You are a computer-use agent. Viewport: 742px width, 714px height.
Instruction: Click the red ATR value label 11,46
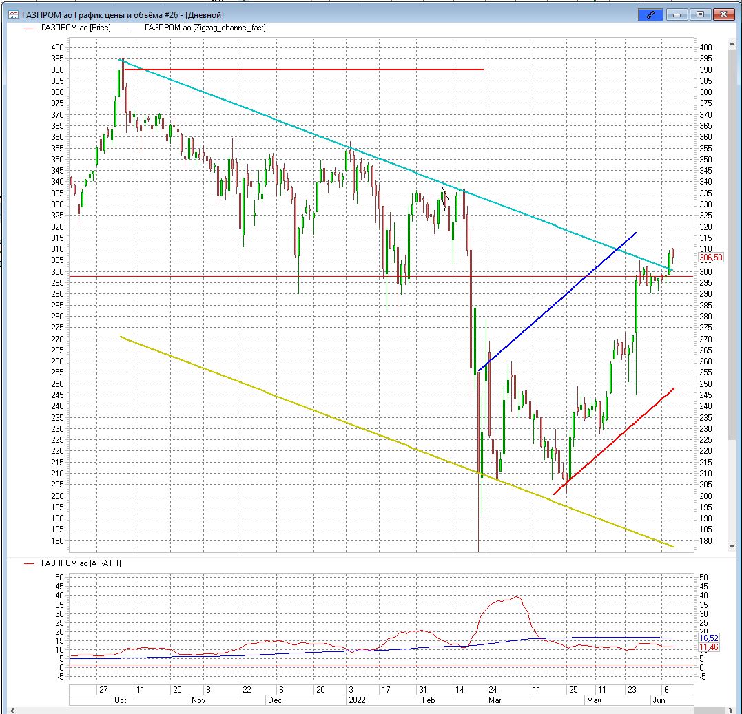coord(709,647)
